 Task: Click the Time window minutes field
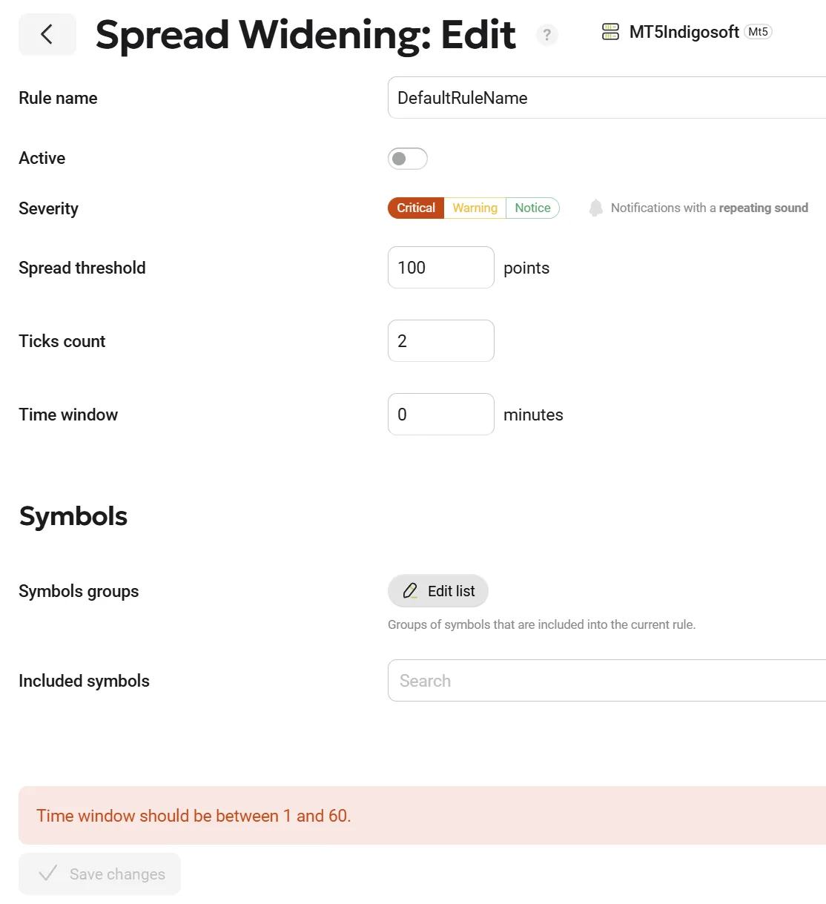(x=441, y=415)
